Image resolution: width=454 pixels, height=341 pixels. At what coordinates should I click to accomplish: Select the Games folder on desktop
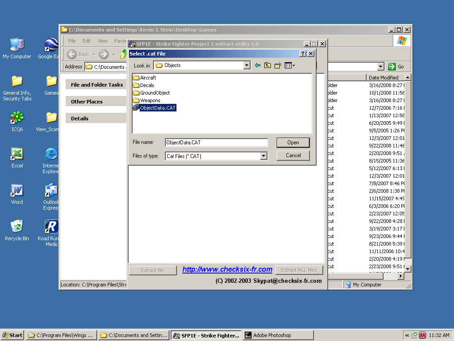(x=51, y=85)
